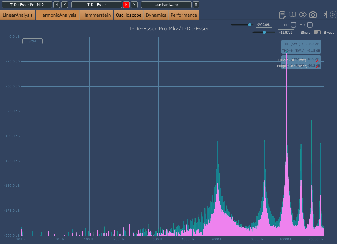Click the Use hardware button
337x244 pixels.
[166, 5]
